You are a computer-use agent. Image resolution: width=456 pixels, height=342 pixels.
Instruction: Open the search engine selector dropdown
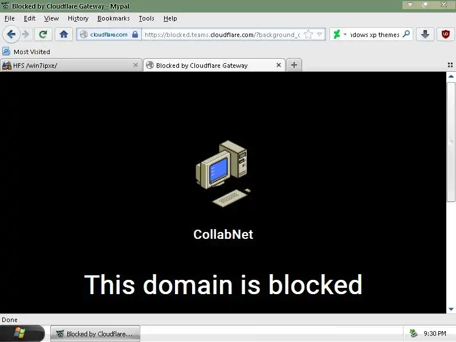(340, 35)
